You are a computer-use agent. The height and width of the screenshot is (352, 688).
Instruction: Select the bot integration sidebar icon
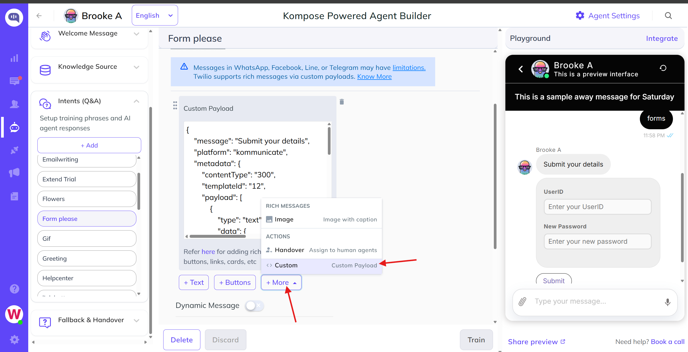(14, 127)
